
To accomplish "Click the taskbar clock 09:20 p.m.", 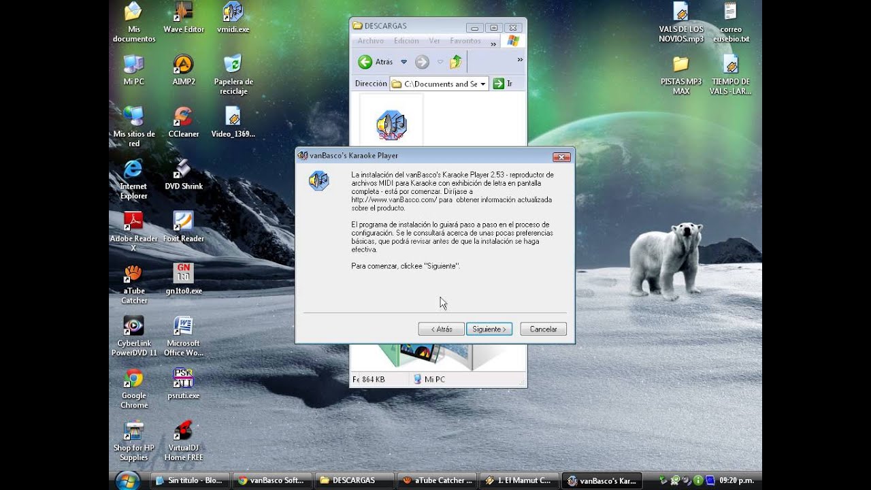I will [x=736, y=480].
